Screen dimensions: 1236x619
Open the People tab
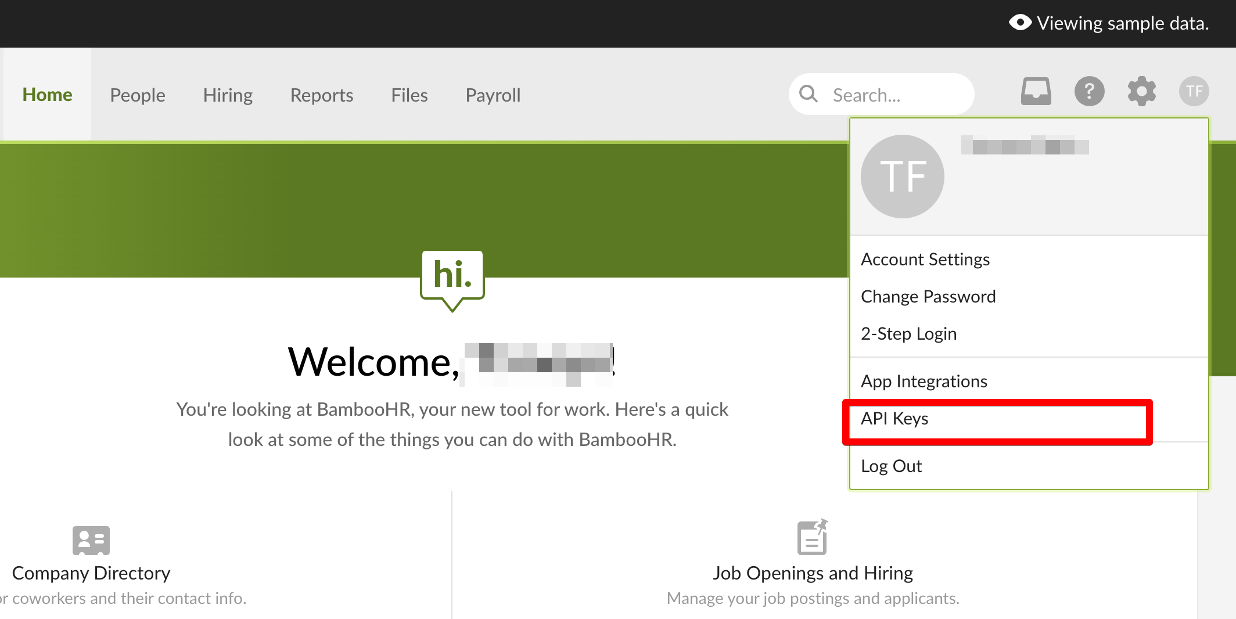click(138, 95)
